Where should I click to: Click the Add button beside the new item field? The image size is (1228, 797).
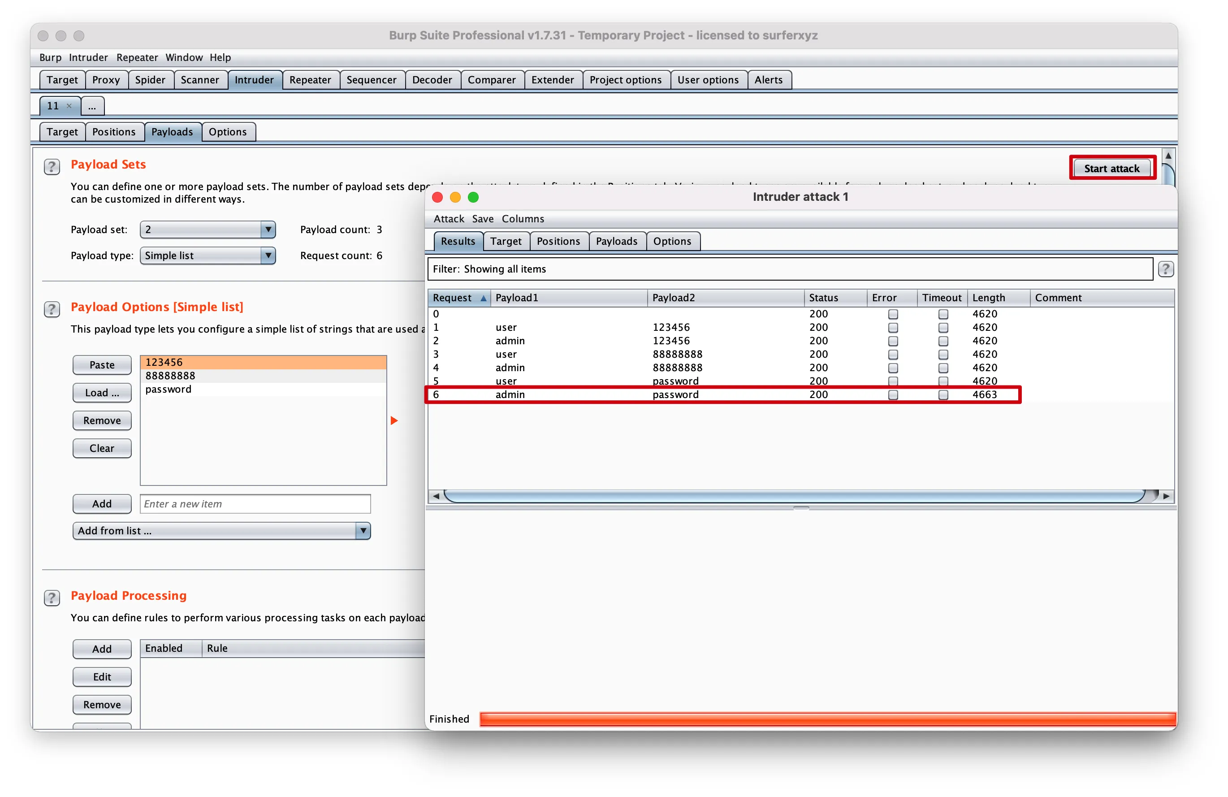102,504
